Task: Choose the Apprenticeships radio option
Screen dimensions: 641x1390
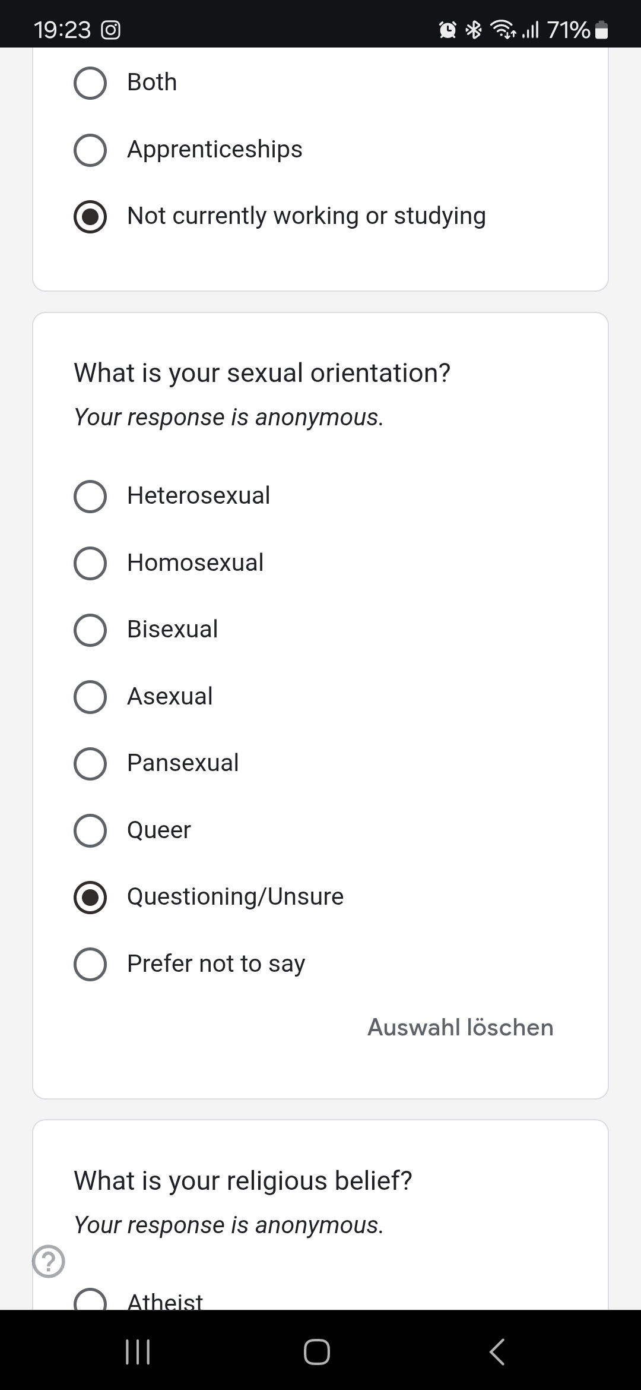Action: (90, 150)
